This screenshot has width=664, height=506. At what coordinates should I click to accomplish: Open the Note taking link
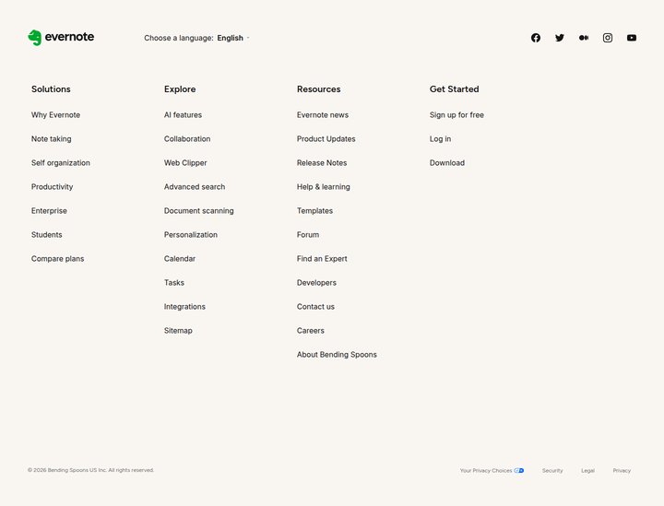tap(52, 139)
